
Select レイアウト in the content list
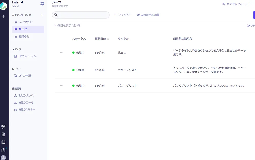click(25, 22)
